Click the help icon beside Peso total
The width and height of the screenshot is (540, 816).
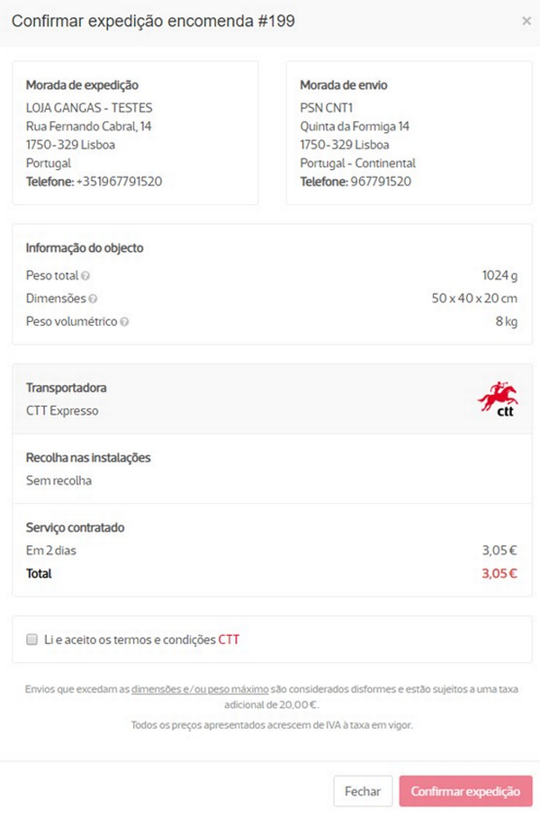(x=85, y=275)
